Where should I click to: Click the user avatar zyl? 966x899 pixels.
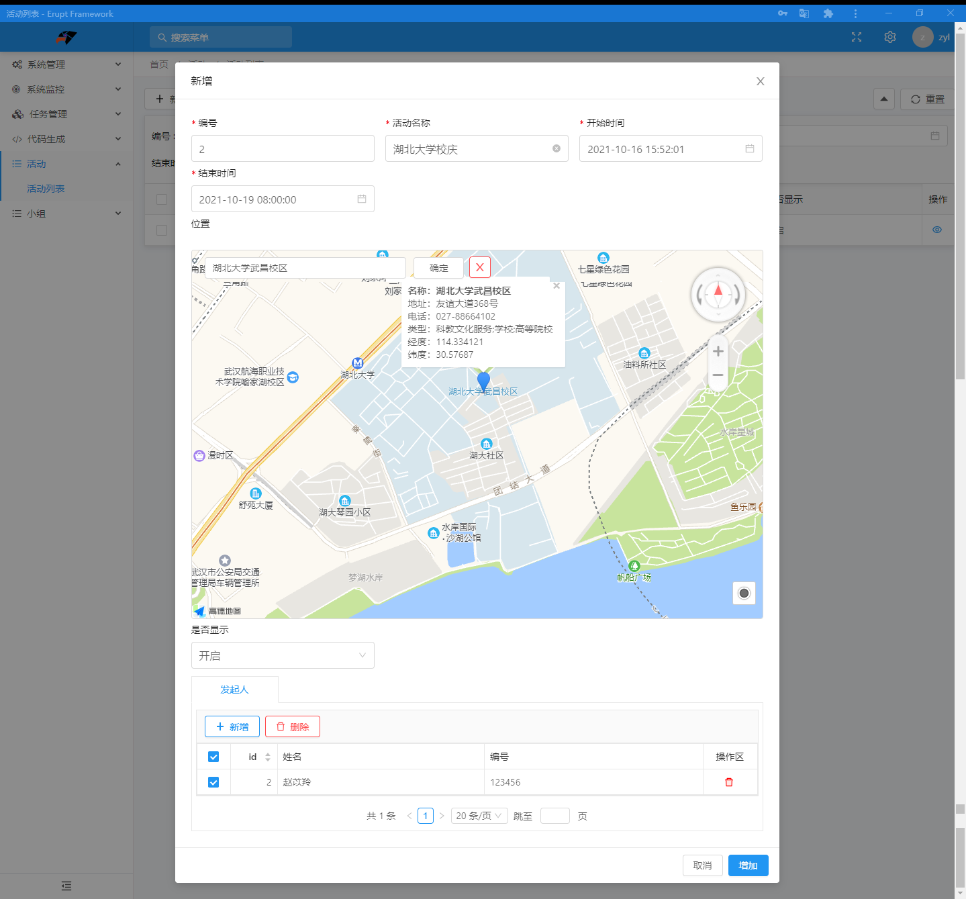(x=923, y=37)
